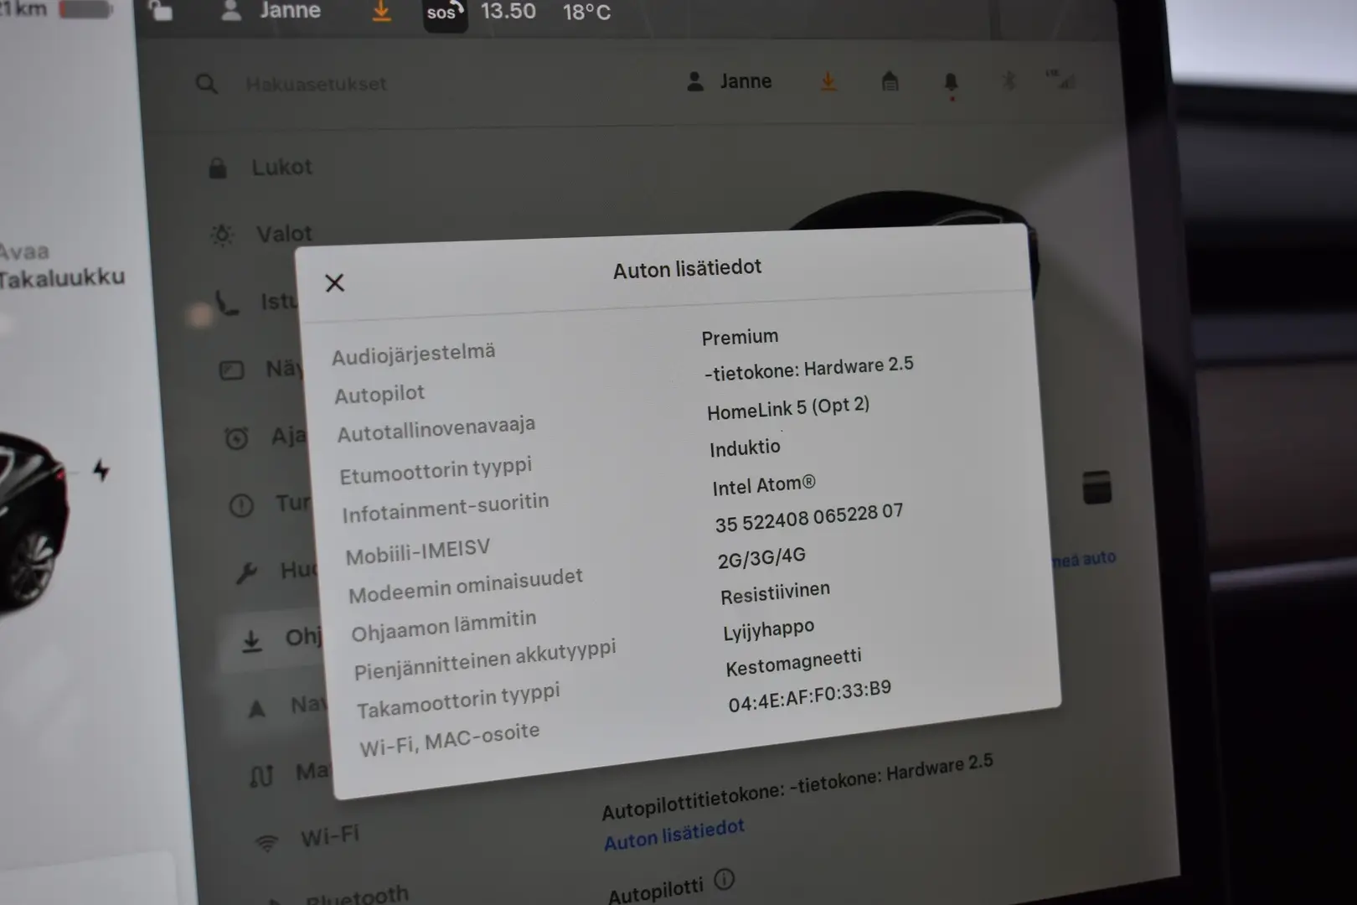
Task: Select the Modeemin ominaisuudet label
Action: pos(466,585)
